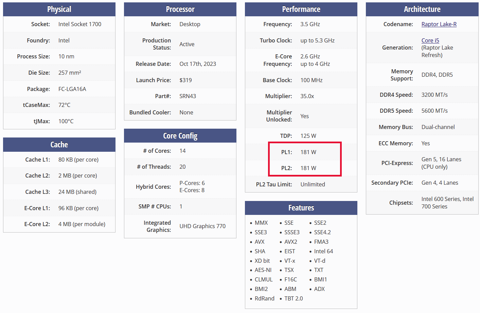This screenshot has width=480, height=313.
Task: Click the 'Active' production status value
Action: pos(187,44)
